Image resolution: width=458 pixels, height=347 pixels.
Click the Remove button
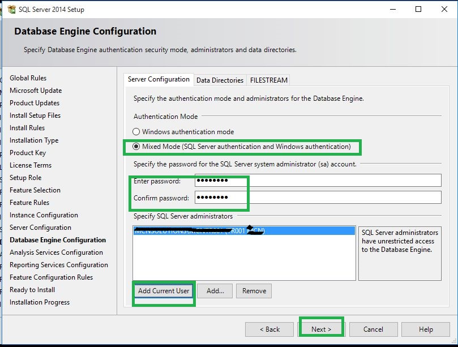point(254,291)
